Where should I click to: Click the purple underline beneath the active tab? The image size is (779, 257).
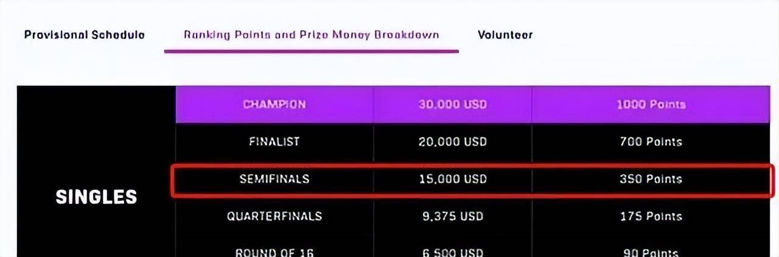[x=311, y=51]
